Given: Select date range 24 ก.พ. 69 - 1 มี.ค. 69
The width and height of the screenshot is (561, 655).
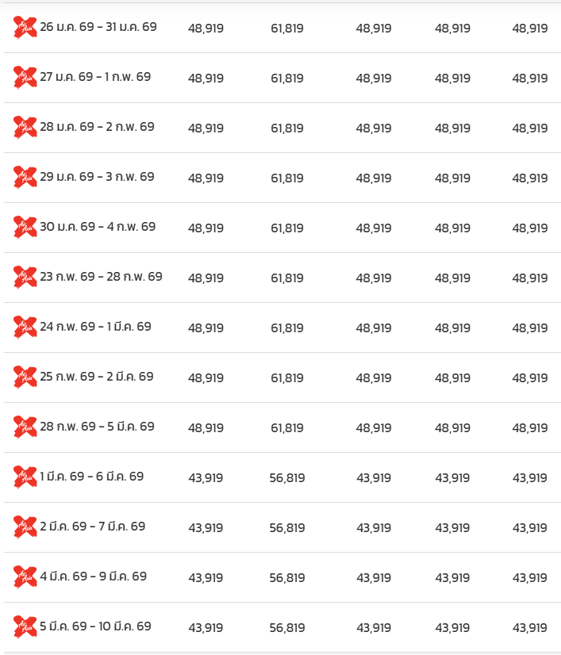Looking at the screenshot, I should pyautogui.click(x=96, y=327).
